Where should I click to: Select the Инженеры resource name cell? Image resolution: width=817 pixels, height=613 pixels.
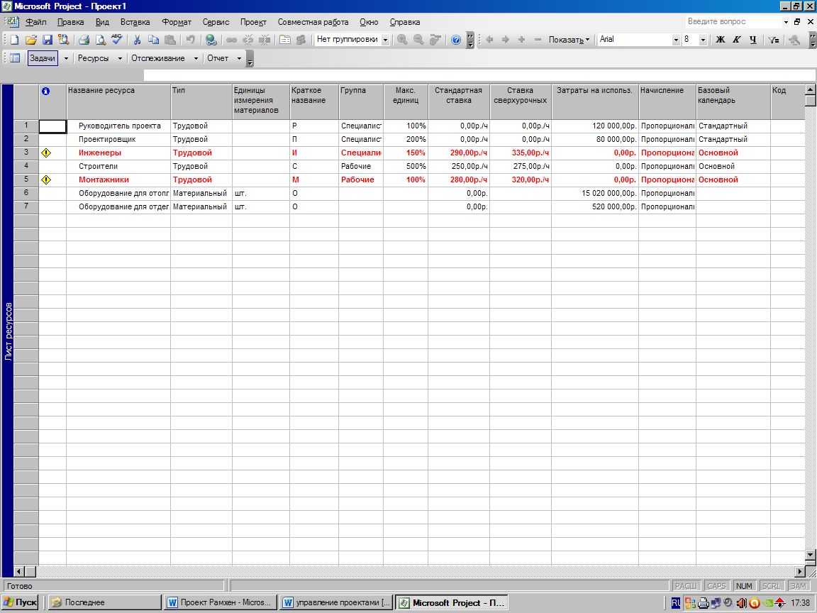point(118,153)
